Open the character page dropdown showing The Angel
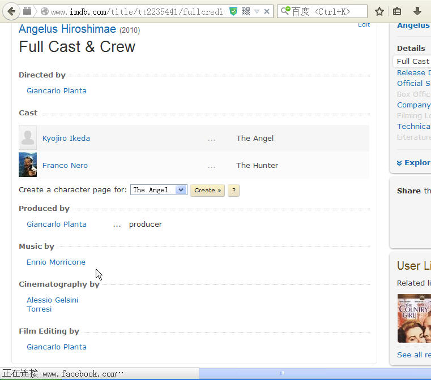This screenshot has width=431, height=380. [159, 190]
